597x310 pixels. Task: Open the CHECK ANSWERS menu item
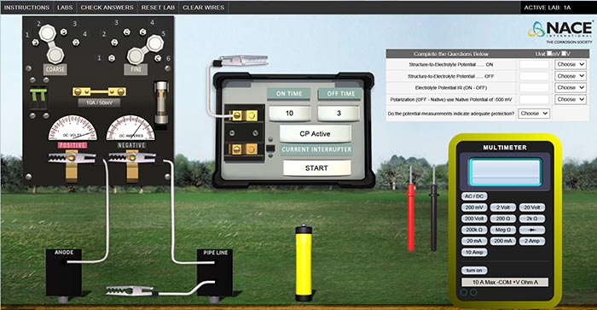point(107,7)
